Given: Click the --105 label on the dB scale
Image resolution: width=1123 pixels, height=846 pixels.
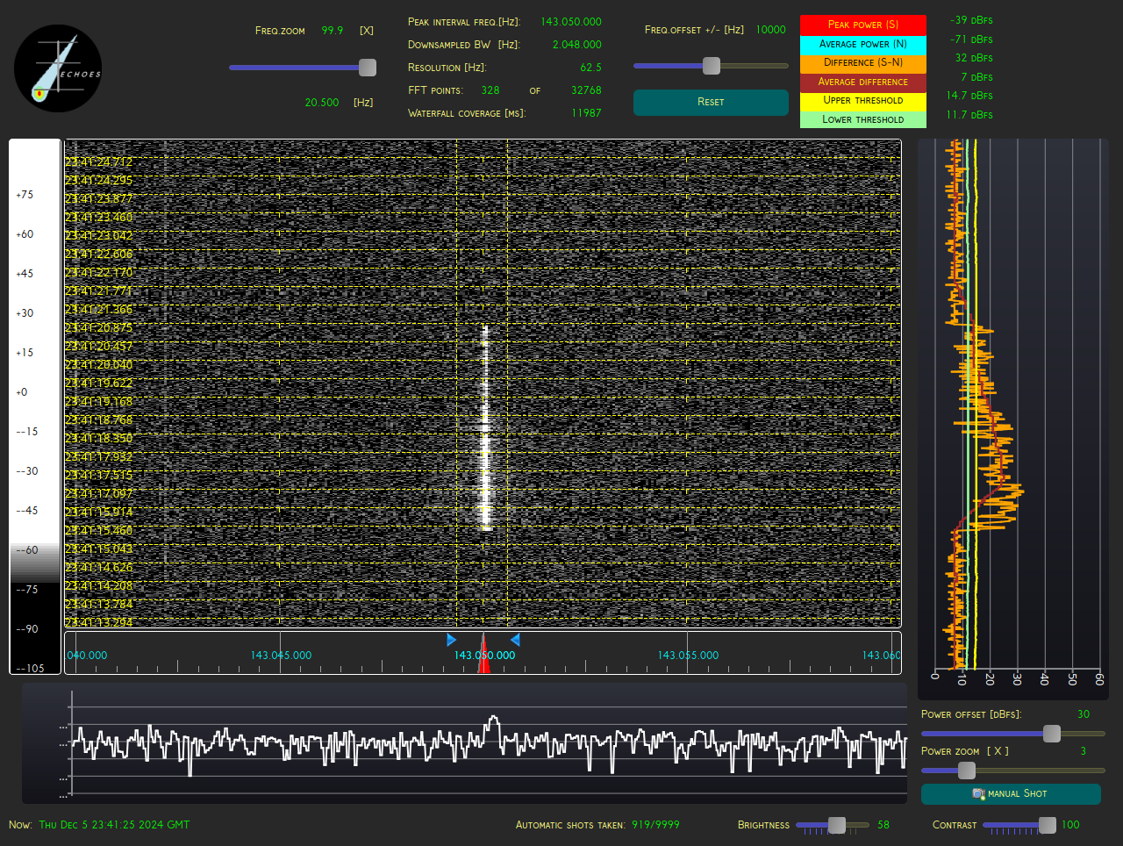Looking at the screenshot, I should point(30,669).
